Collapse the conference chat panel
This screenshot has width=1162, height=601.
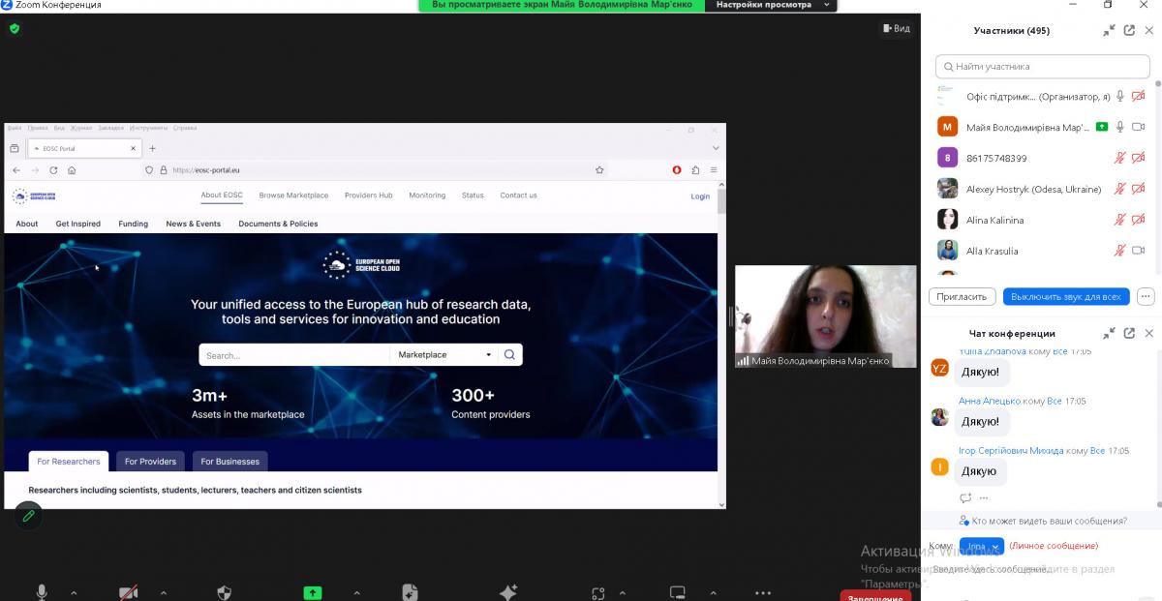(x=1109, y=333)
